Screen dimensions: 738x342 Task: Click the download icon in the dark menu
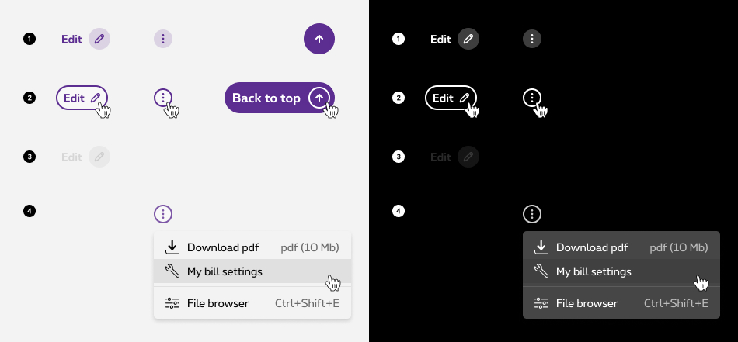[541, 247]
